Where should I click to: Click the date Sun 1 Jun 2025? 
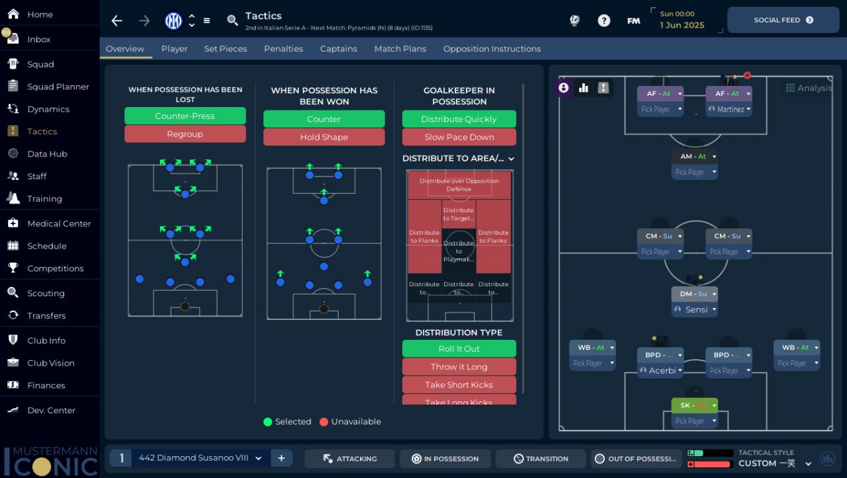point(682,20)
